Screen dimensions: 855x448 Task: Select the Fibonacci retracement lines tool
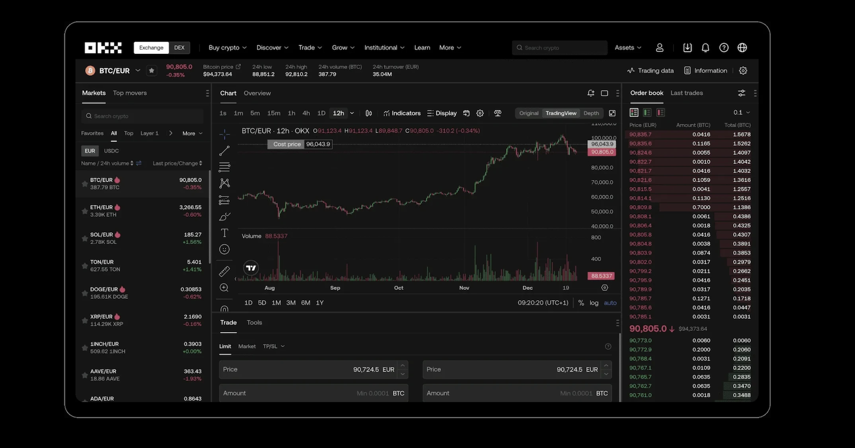coord(224,167)
